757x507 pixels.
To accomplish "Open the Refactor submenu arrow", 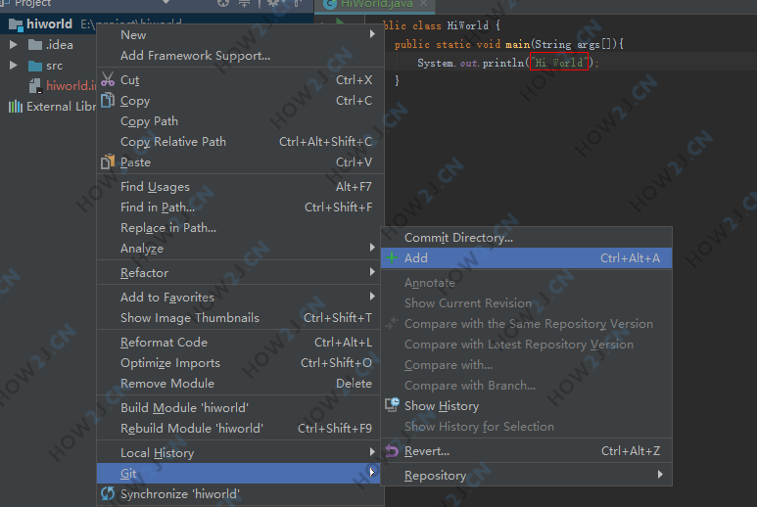I will point(372,271).
